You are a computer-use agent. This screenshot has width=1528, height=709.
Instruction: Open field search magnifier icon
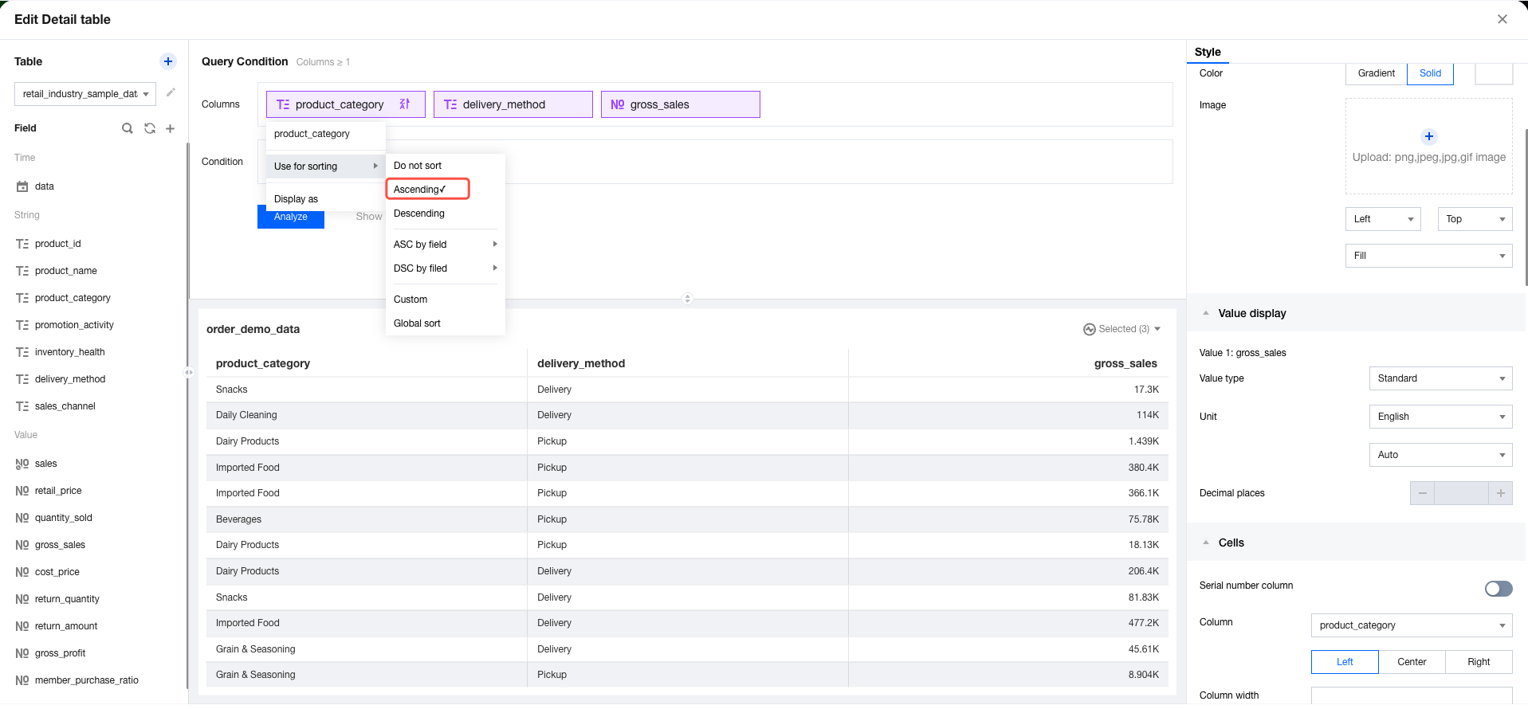tap(128, 128)
